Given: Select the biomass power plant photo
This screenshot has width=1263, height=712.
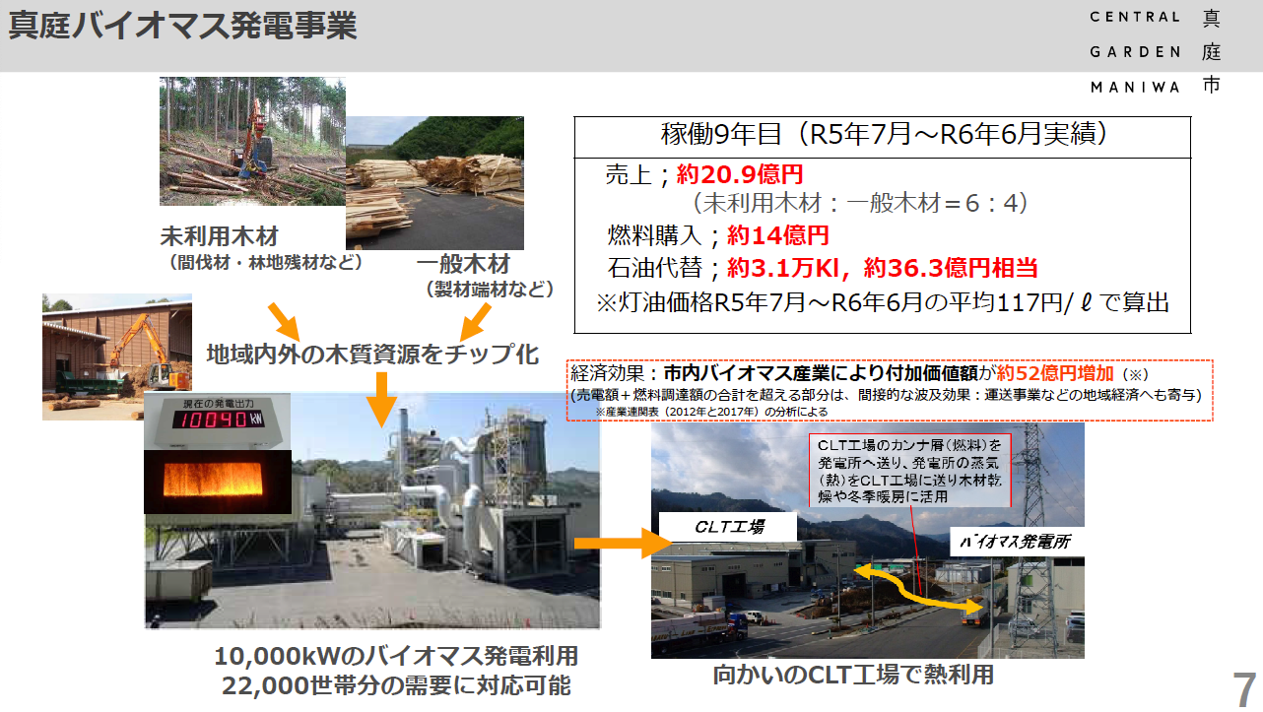Looking at the screenshot, I should coord(372,509).
